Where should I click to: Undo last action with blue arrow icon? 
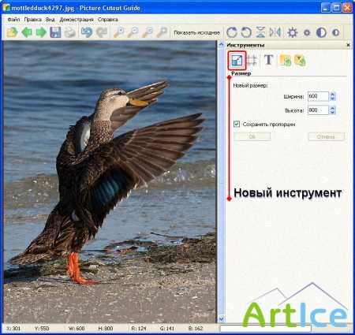87,32
